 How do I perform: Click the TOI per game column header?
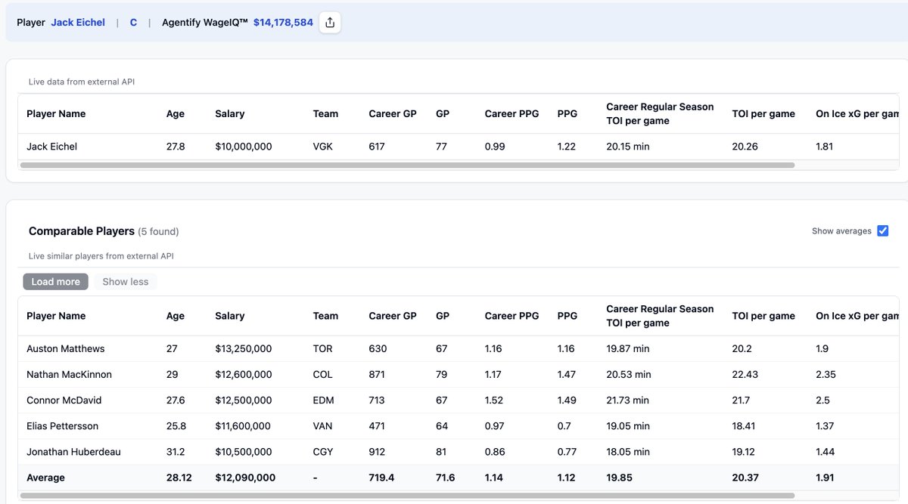coord(763,316)
